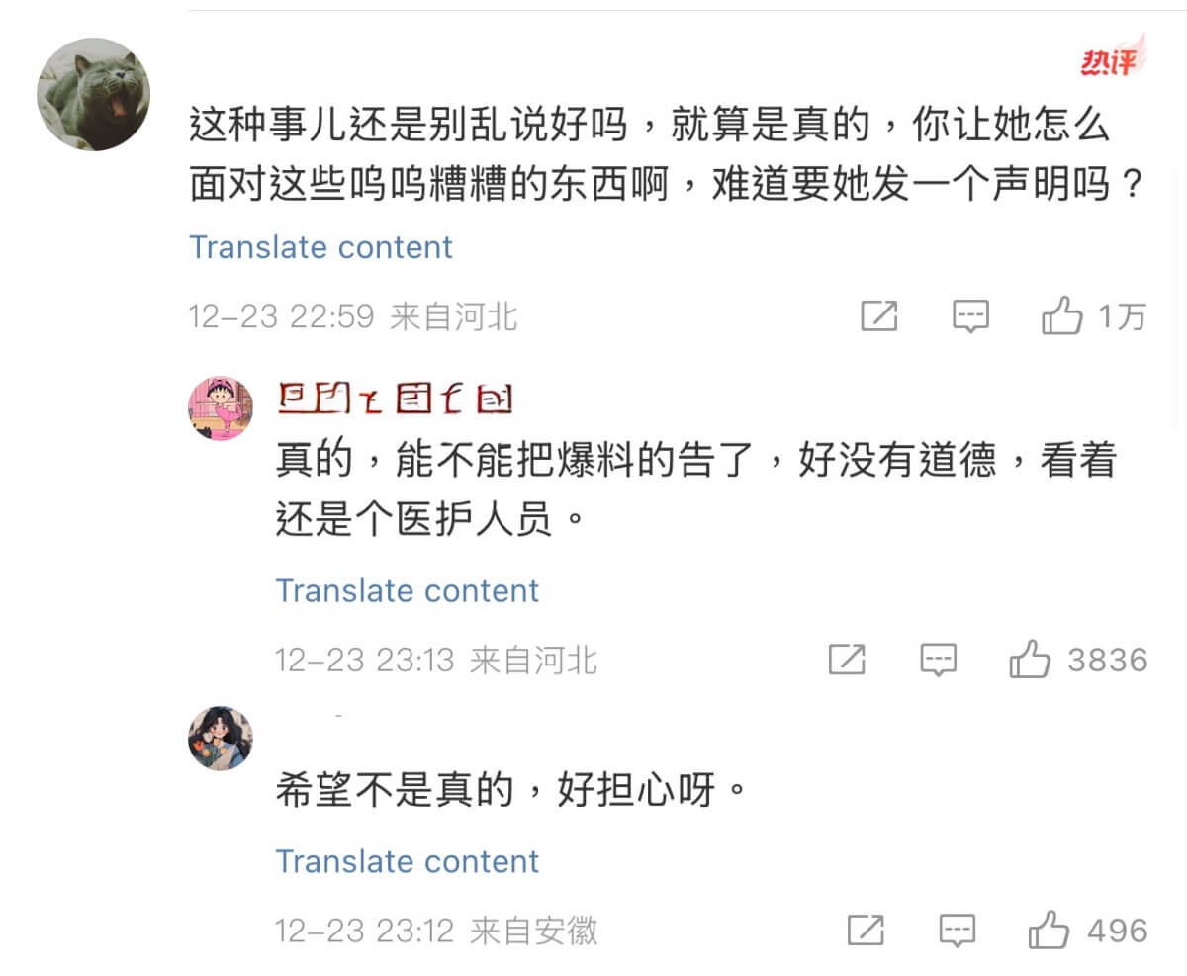Share the comment posted at 23:12
Screen dimensions: 1187x976
[x=867, y=931]
